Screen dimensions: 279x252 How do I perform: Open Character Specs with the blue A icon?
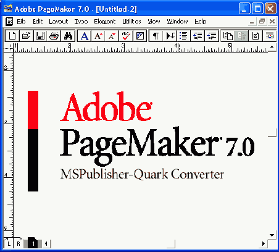[x=85, y=36]
